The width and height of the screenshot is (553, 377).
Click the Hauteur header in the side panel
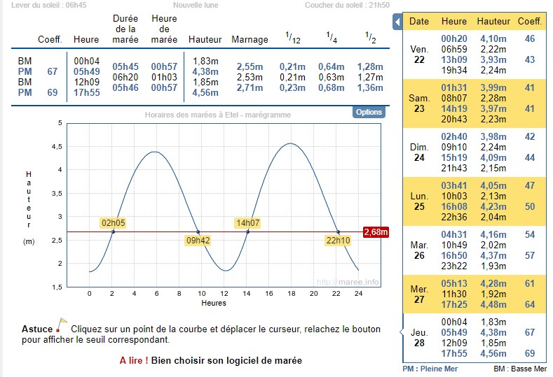(x=493, y=22)
